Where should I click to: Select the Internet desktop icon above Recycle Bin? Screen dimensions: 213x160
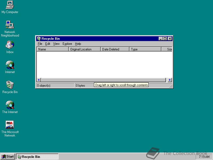point(10,67)
